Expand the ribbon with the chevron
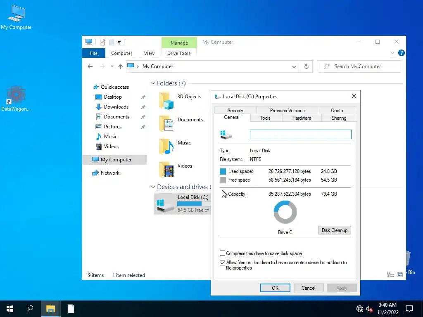 (392, 53)
